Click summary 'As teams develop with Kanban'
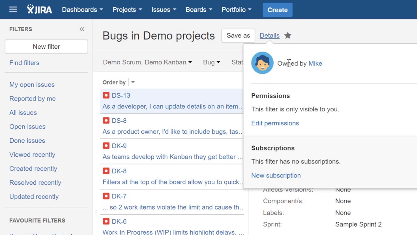 click(x=173, y=157)
